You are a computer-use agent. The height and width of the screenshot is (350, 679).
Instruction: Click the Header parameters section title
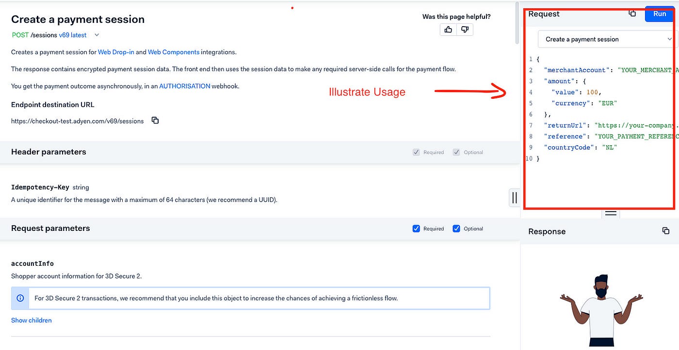(x=48, y=152)
